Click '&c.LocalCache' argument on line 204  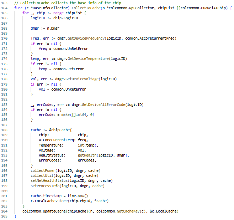[163, 211]
